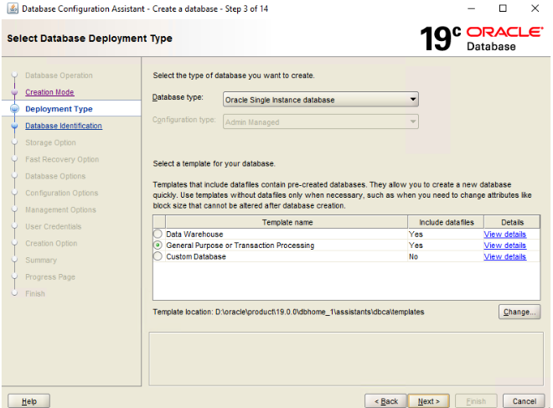Screen dimensions: 553x408
Task: View details for Data Warehouse template
Action: [x=504, y=235]
